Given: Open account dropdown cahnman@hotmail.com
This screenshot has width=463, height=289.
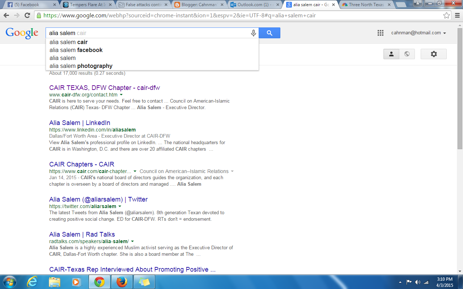Looking at the screenshot, I should pyautogui.click(x=419, y=33).
